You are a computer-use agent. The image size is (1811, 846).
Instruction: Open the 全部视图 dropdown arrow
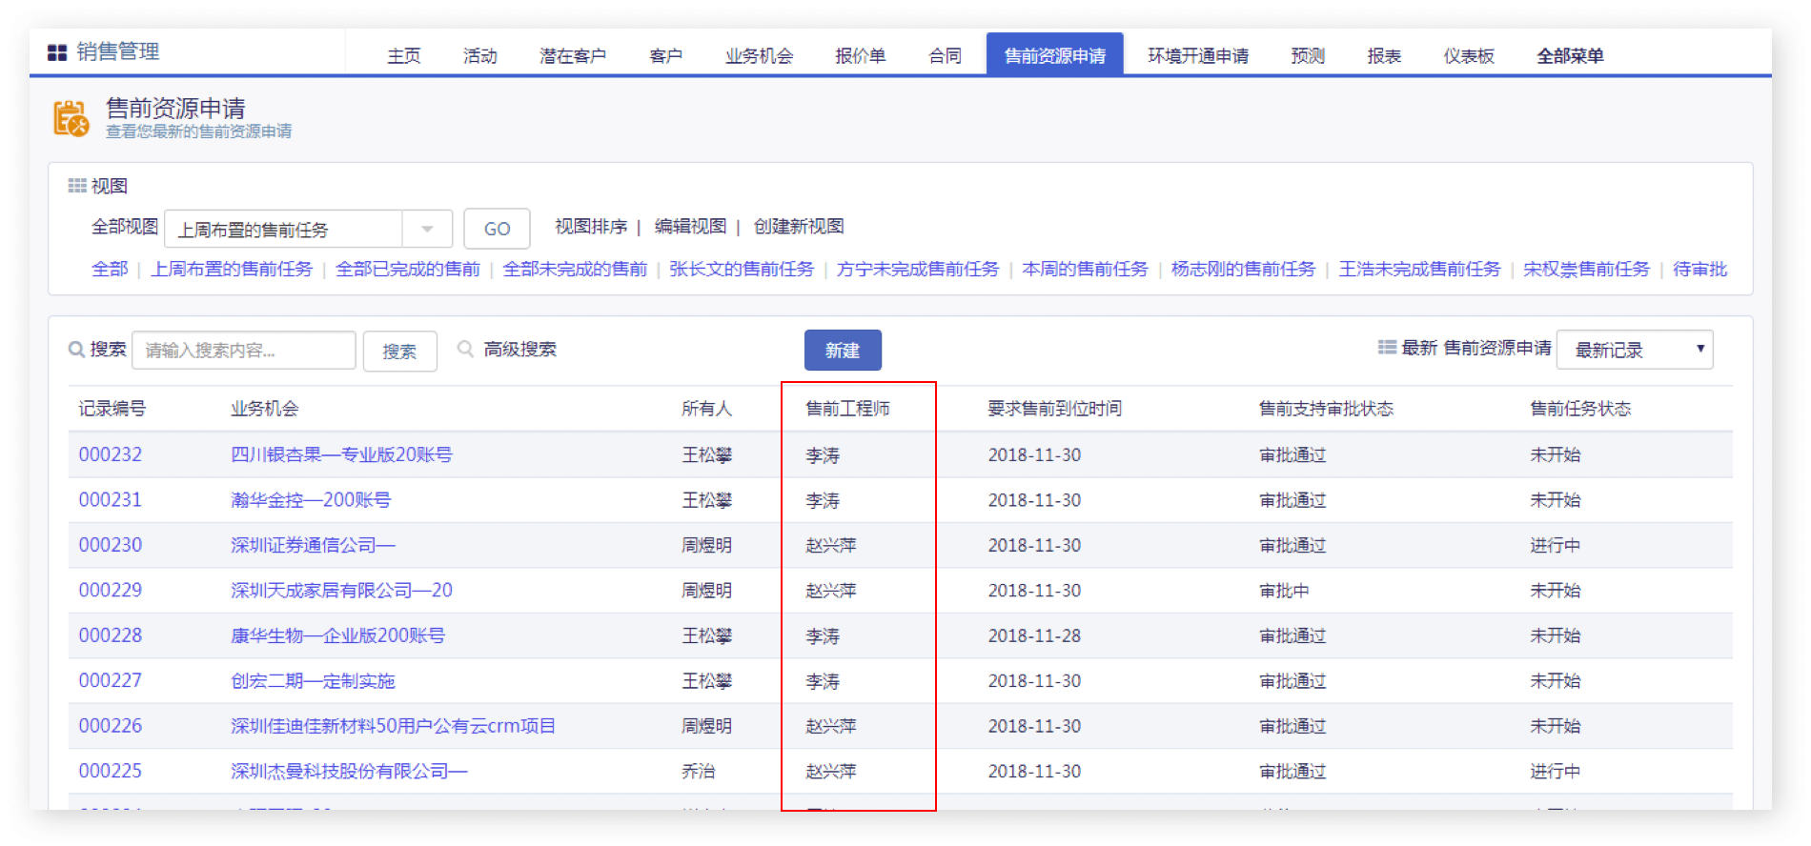pyautogui.click(x=427, y=230)
